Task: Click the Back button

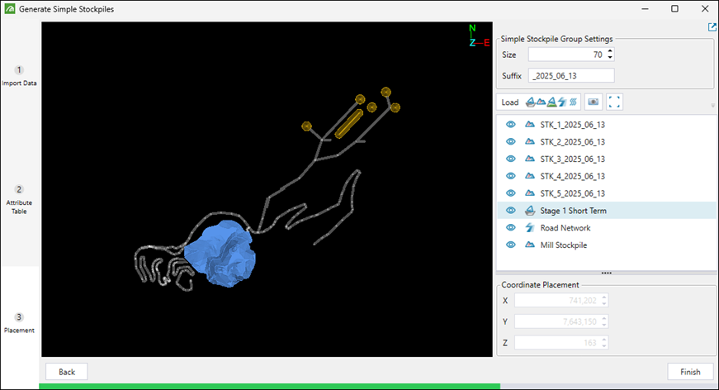Action: coord(67,372)
